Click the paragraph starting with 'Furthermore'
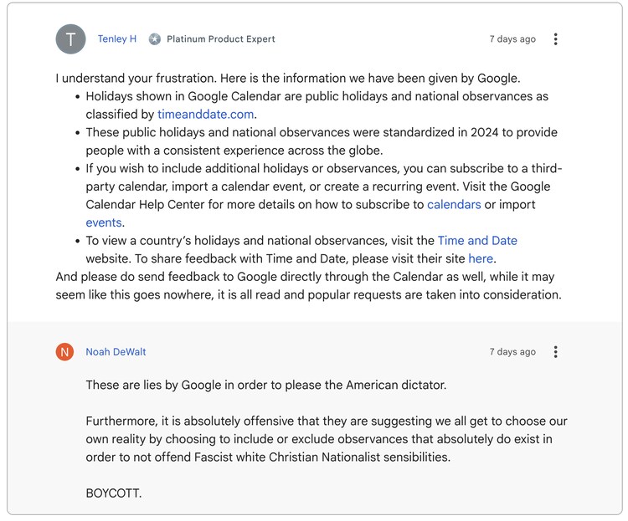 tap(327, 439)
